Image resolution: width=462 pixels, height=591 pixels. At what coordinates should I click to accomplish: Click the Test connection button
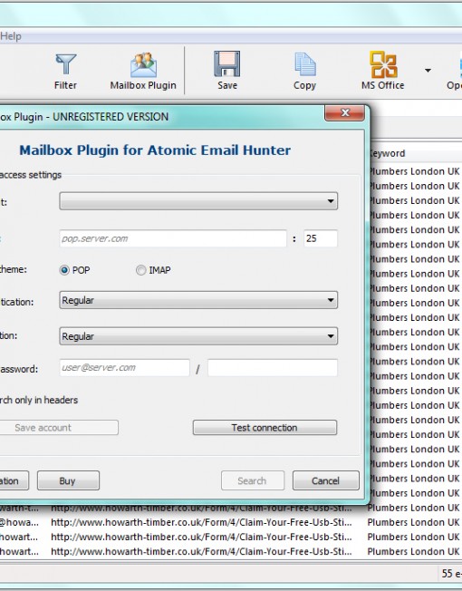pyautogui.click(x=265, y=428)
